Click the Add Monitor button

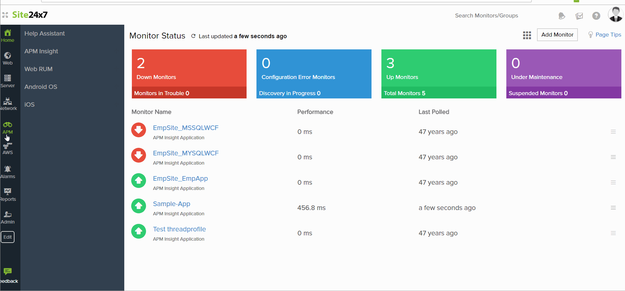pyautogui.click(x=557, y=35)
